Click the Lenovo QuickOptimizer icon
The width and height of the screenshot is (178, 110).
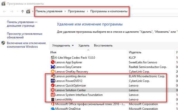pos(53,85)
